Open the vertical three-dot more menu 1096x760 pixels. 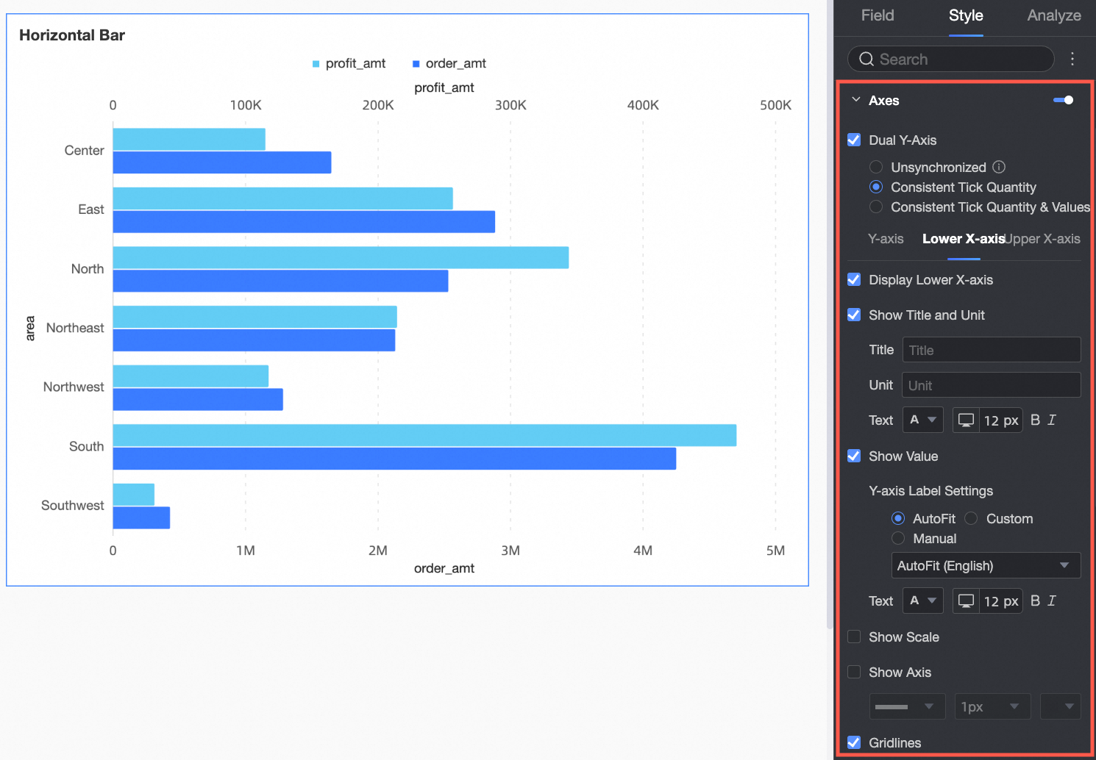point(1072,59)
